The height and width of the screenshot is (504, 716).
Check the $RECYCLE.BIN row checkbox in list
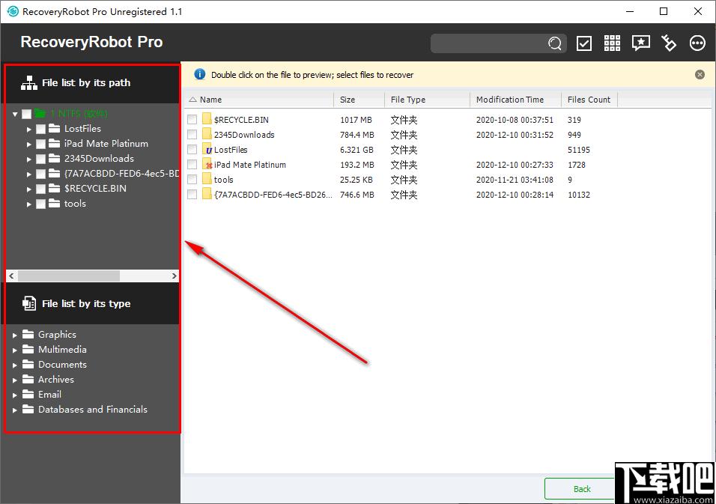[192, 120]
